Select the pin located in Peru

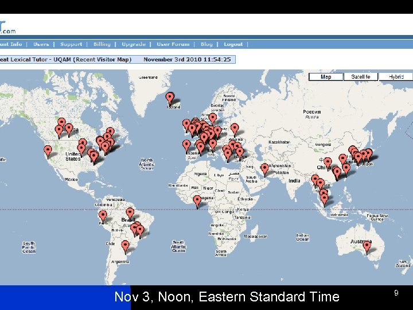(103, 216)
